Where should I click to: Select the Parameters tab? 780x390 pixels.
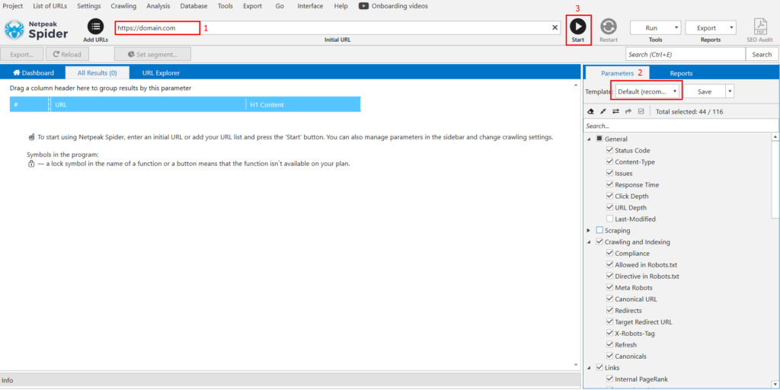click(617, 73)
